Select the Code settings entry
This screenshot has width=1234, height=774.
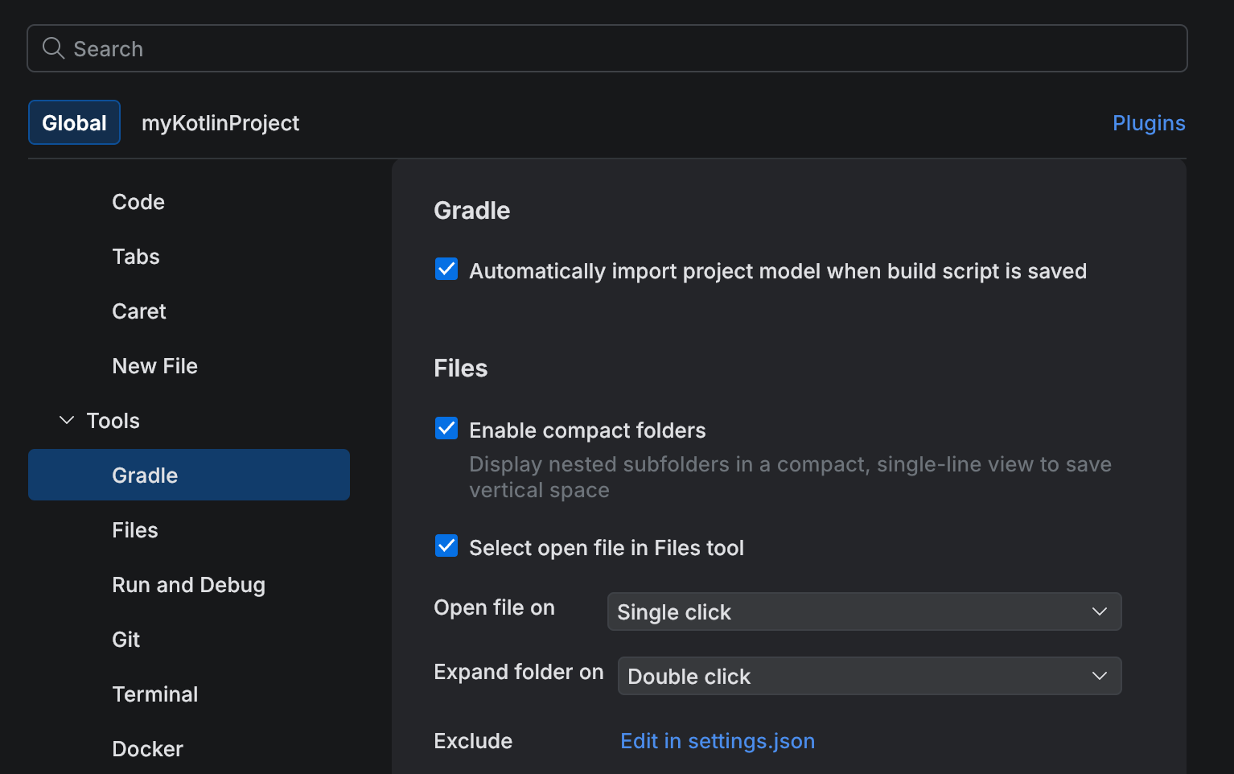pos(138,201)
